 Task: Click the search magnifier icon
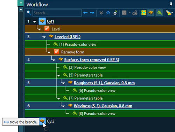[x=29, y=13]
